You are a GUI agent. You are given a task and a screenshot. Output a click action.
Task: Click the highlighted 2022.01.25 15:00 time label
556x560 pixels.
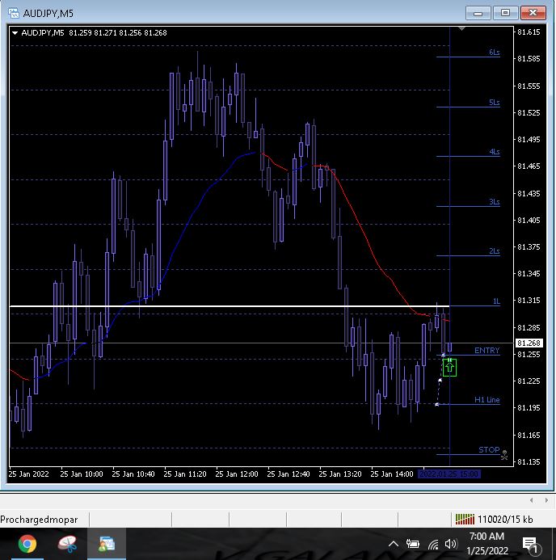click(449, 474)
